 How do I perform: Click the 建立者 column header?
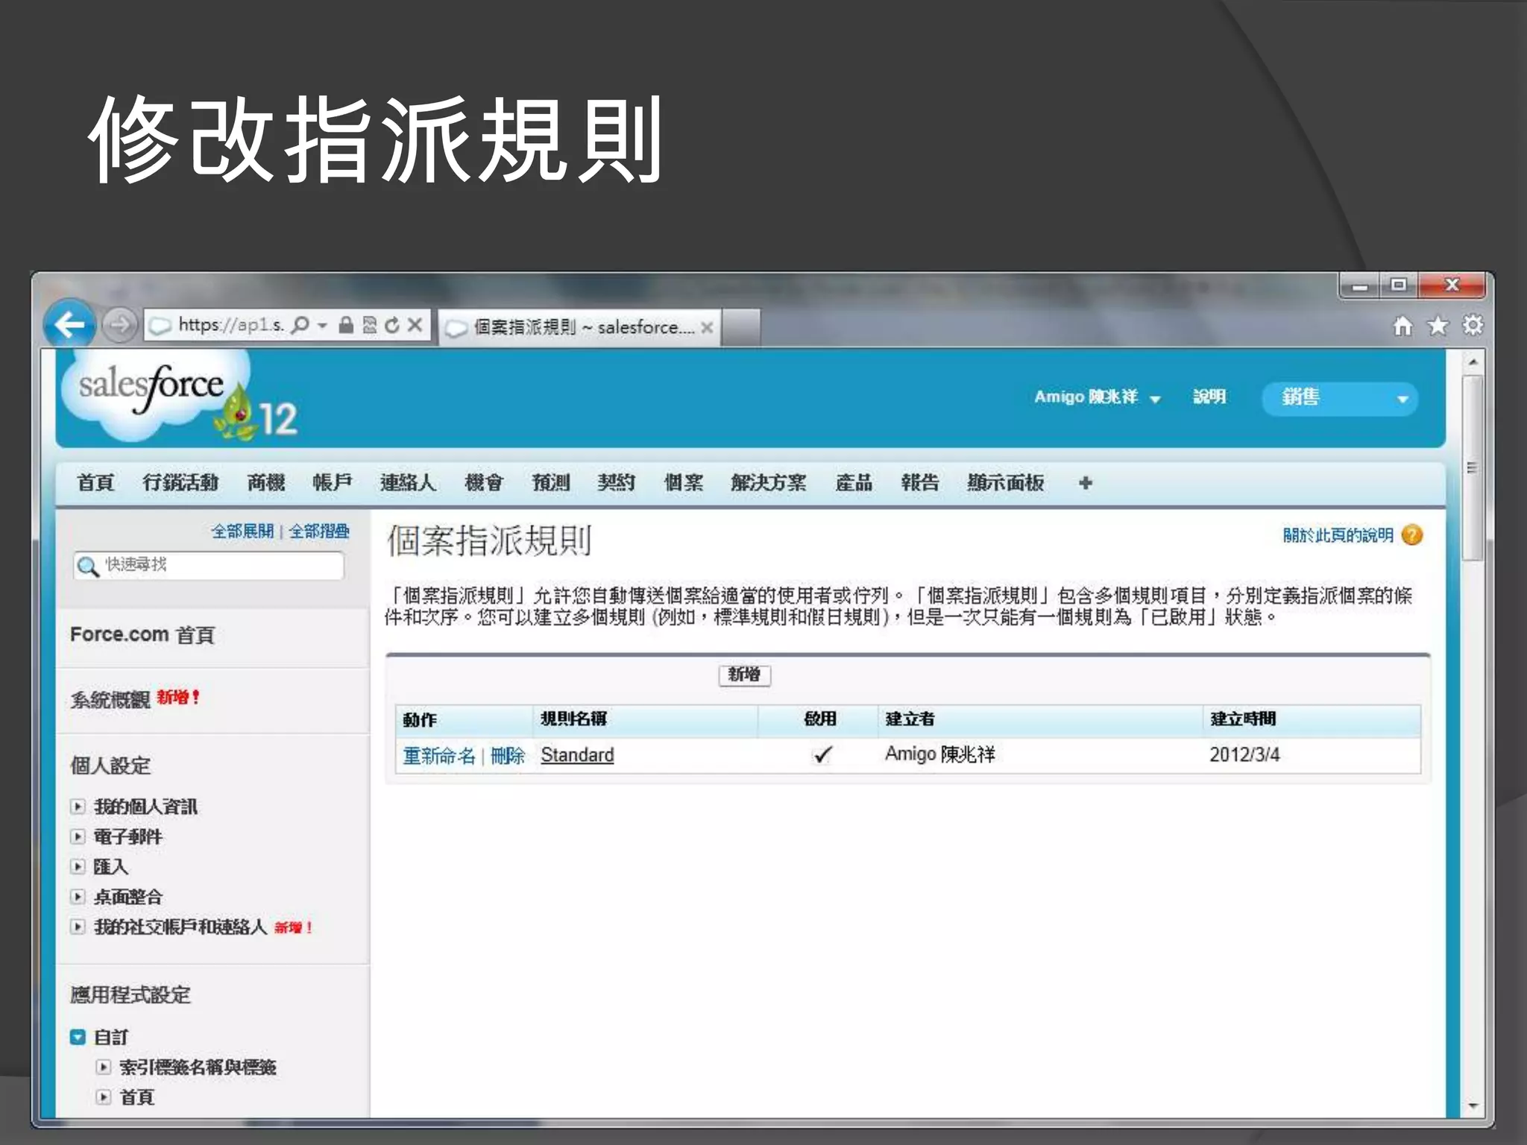[910, 719]
